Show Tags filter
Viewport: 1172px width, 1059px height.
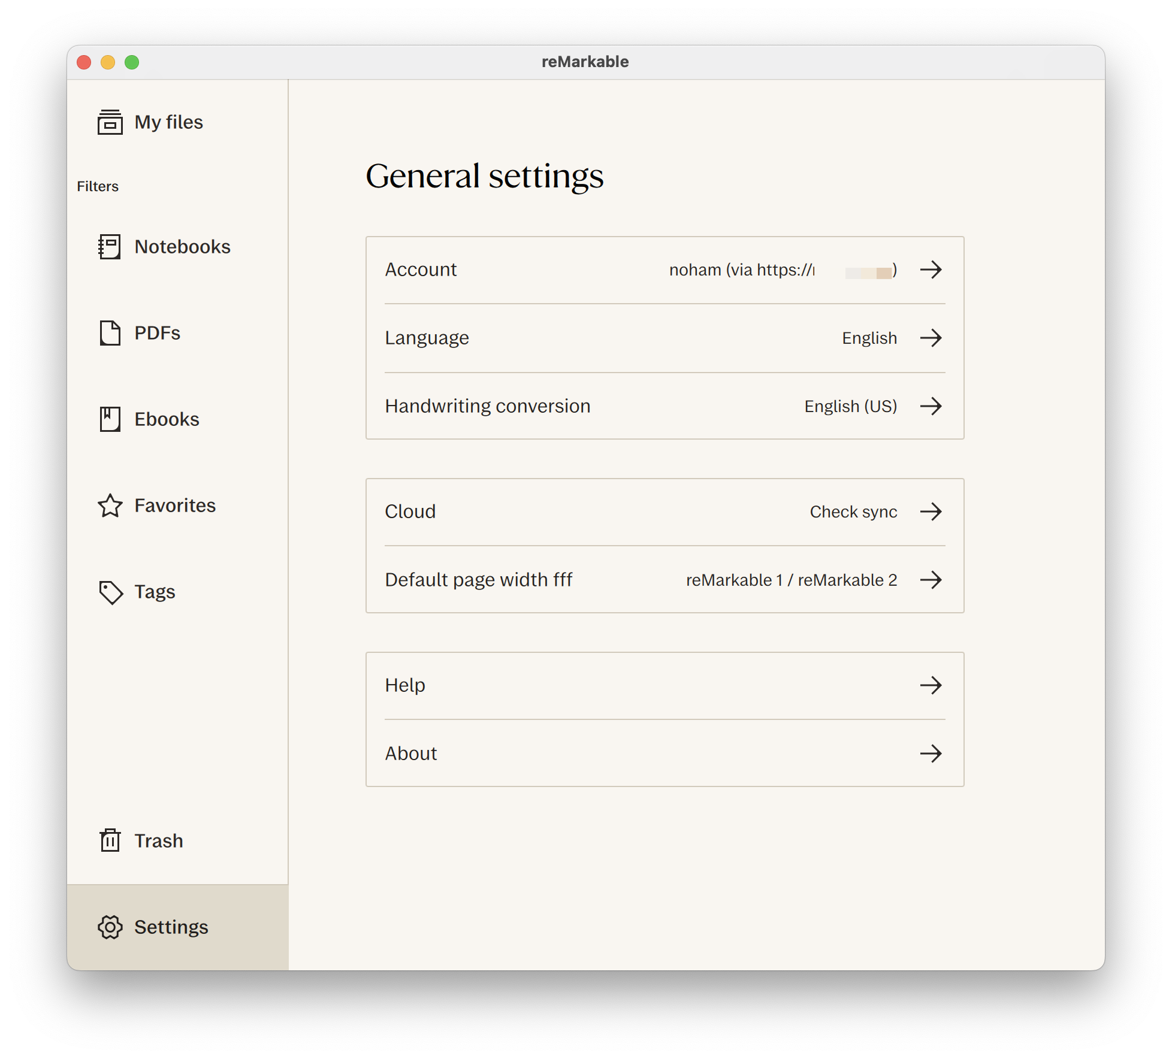tap(177, 592)
